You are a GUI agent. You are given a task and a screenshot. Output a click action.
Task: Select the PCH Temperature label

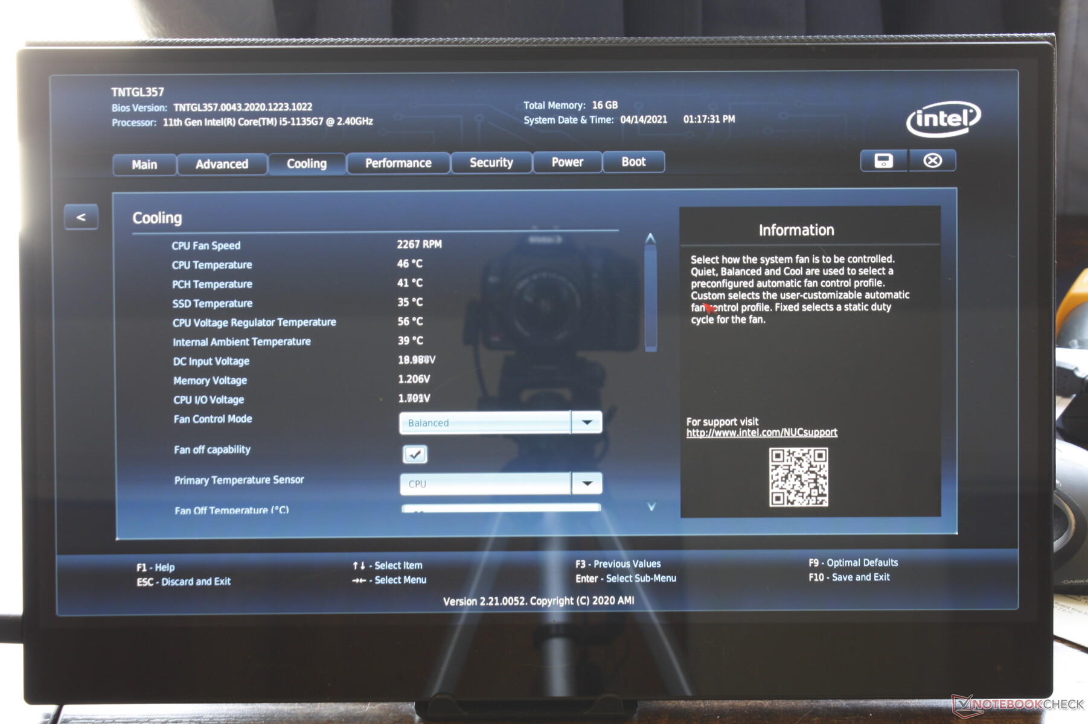pos(212,284)
